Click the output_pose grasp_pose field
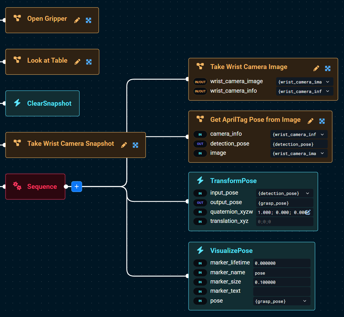The image size is (344, 317). point(285,203)
